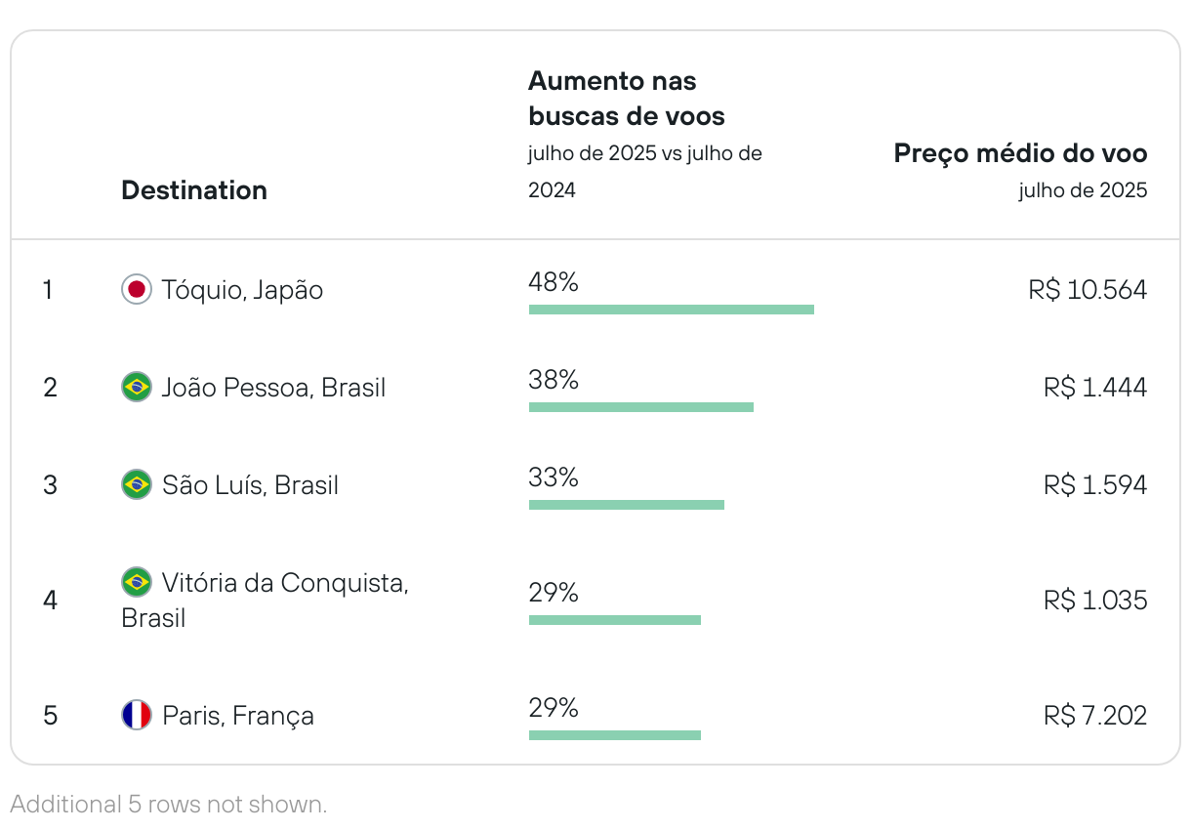
Task: Click "Additional 5 rows not shown" text
Action: pyautogui.click(x=168, y=805)
